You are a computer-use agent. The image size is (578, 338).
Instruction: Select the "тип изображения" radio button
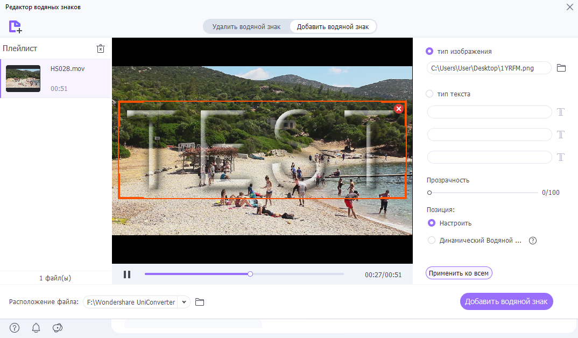coord(429,52)
